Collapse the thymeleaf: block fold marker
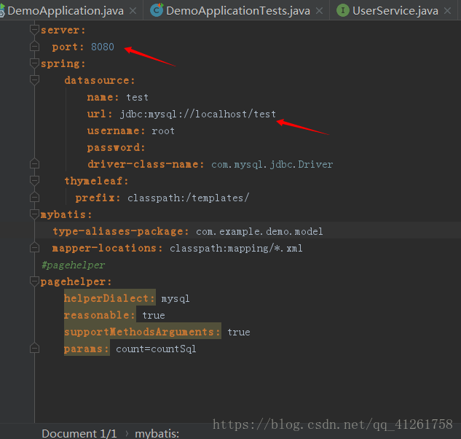 tap(35, 181)
